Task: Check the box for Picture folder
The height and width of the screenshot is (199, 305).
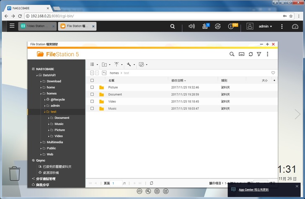Action: 92,87
